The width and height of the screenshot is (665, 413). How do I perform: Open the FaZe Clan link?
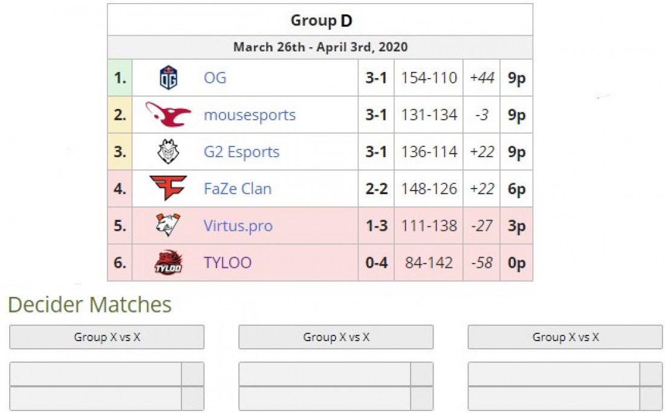[x=238, y=189]
